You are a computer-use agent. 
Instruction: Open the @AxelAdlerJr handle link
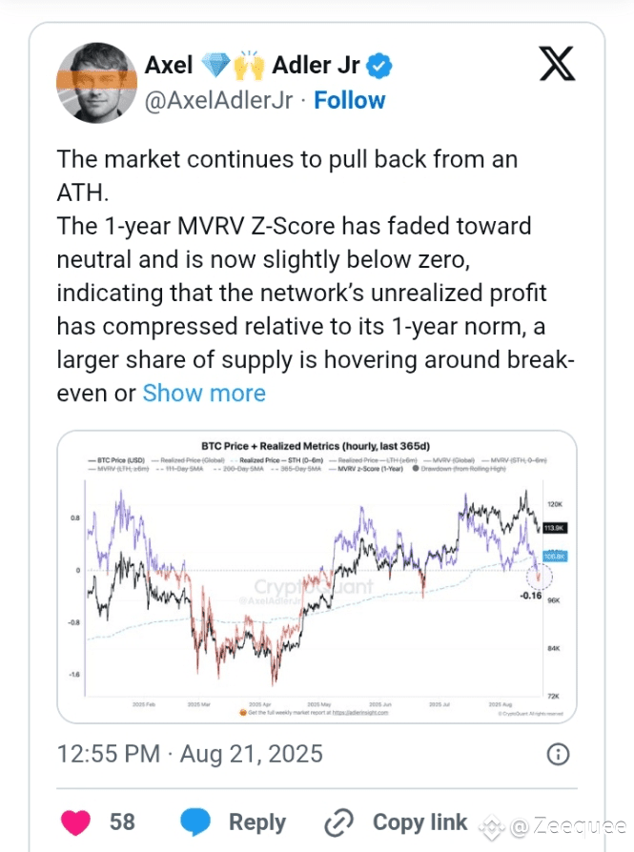[218, 100]
